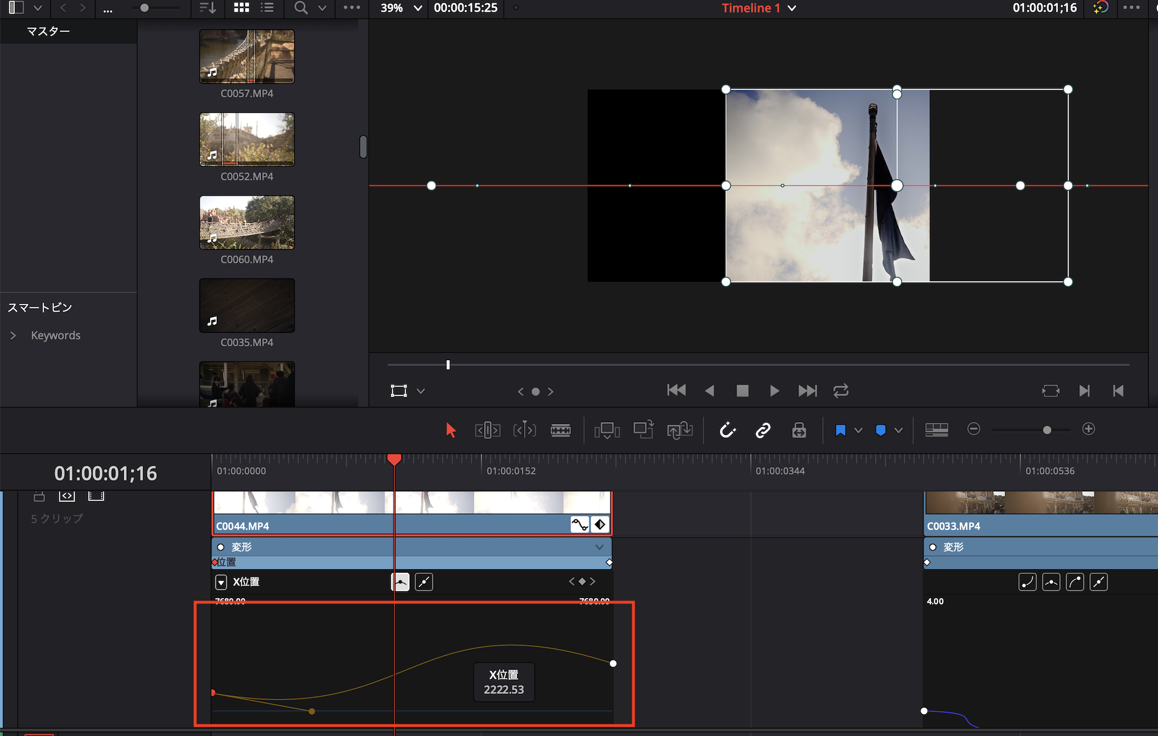Toggle the linked selection chain icon
This screenshot has width=1158, height=736.
[763, 430]
